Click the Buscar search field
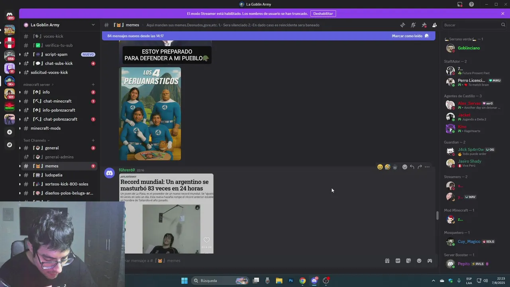 coord(474,25)
